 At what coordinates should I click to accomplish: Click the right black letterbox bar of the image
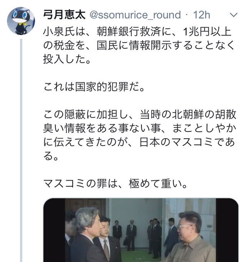pyautogui.click(x=227, y=230)
